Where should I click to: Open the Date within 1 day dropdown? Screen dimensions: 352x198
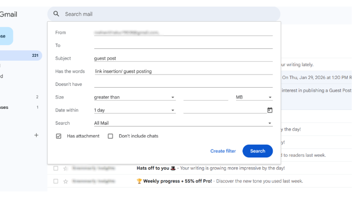pyautogui.click(x=134, y=110)
